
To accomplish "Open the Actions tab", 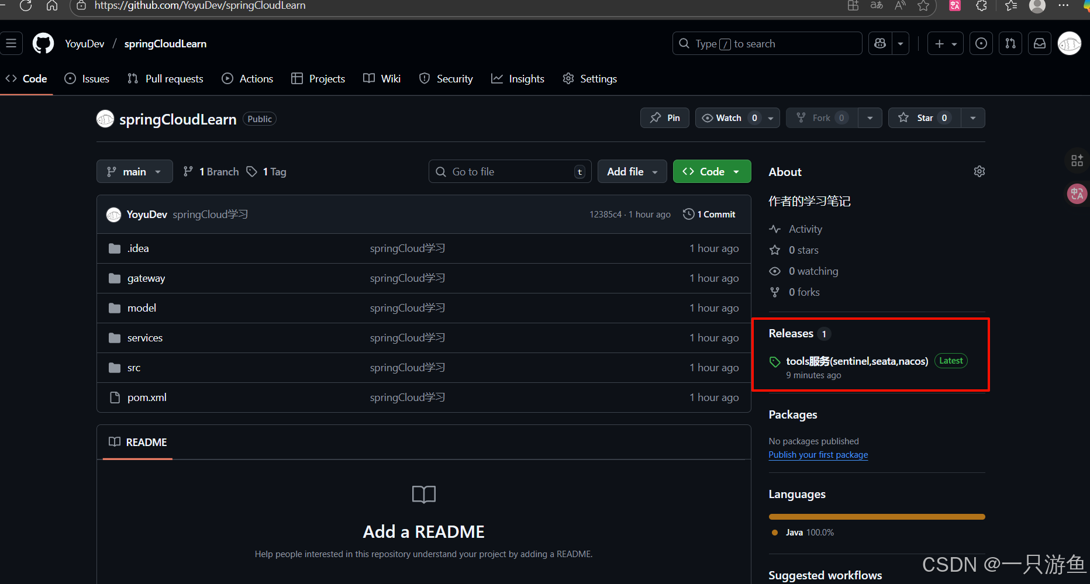I will tap(247, 79).
